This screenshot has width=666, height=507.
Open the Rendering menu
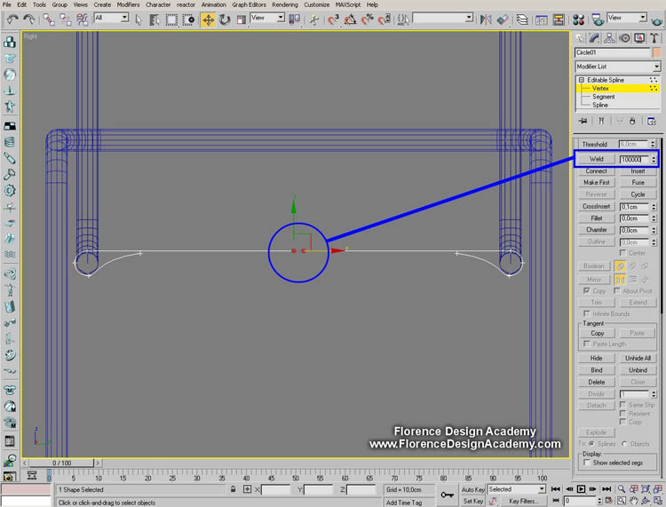pyautogui.click(x=284, y=4)
